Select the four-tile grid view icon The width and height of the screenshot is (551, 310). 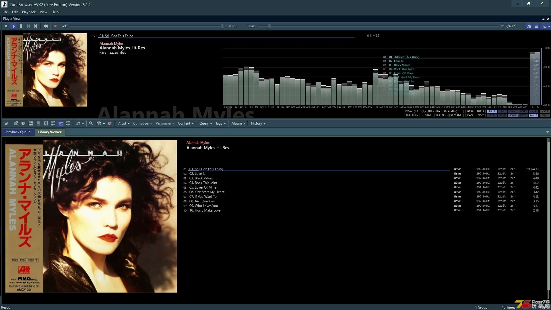click(x=31, y=123)
